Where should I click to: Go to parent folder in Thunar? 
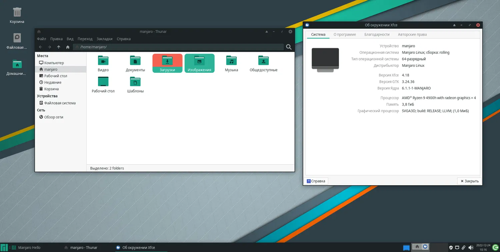point(59,47)
